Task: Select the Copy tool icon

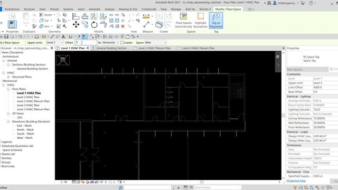Action: click(85, 24)
